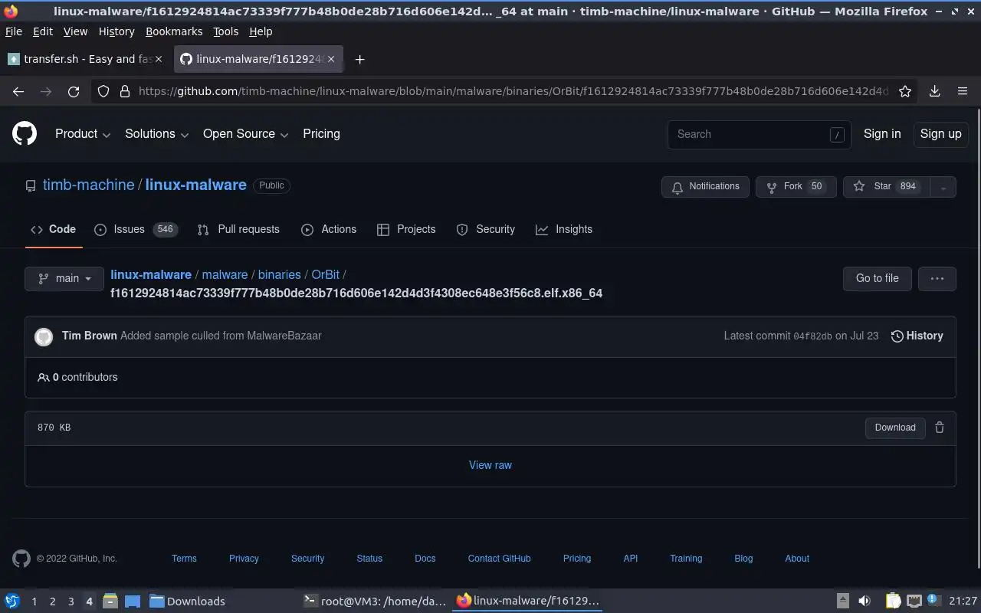Open the GitHub homepage logo
981x613 pixels.
coord(25,133)
